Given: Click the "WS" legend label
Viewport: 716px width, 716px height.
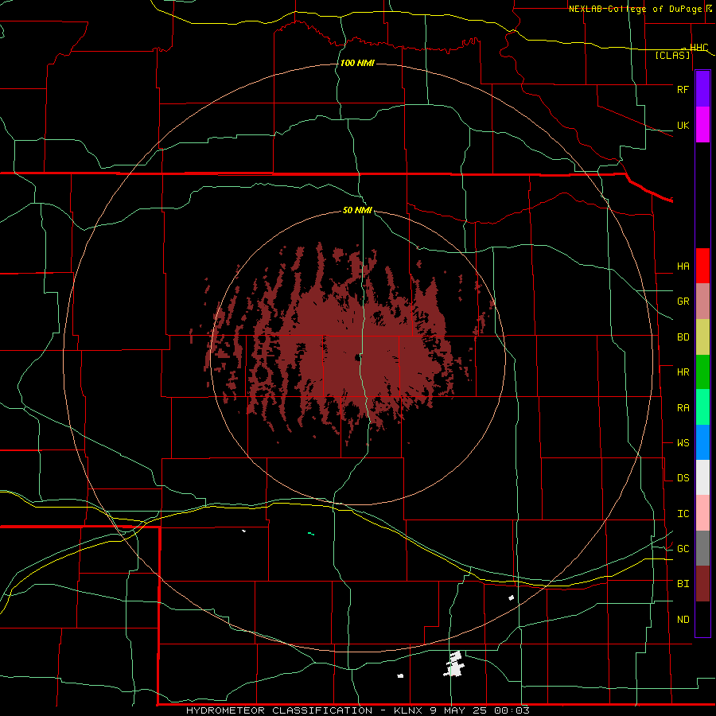Looking at the screenshot, I should click(x=683, y=443).
